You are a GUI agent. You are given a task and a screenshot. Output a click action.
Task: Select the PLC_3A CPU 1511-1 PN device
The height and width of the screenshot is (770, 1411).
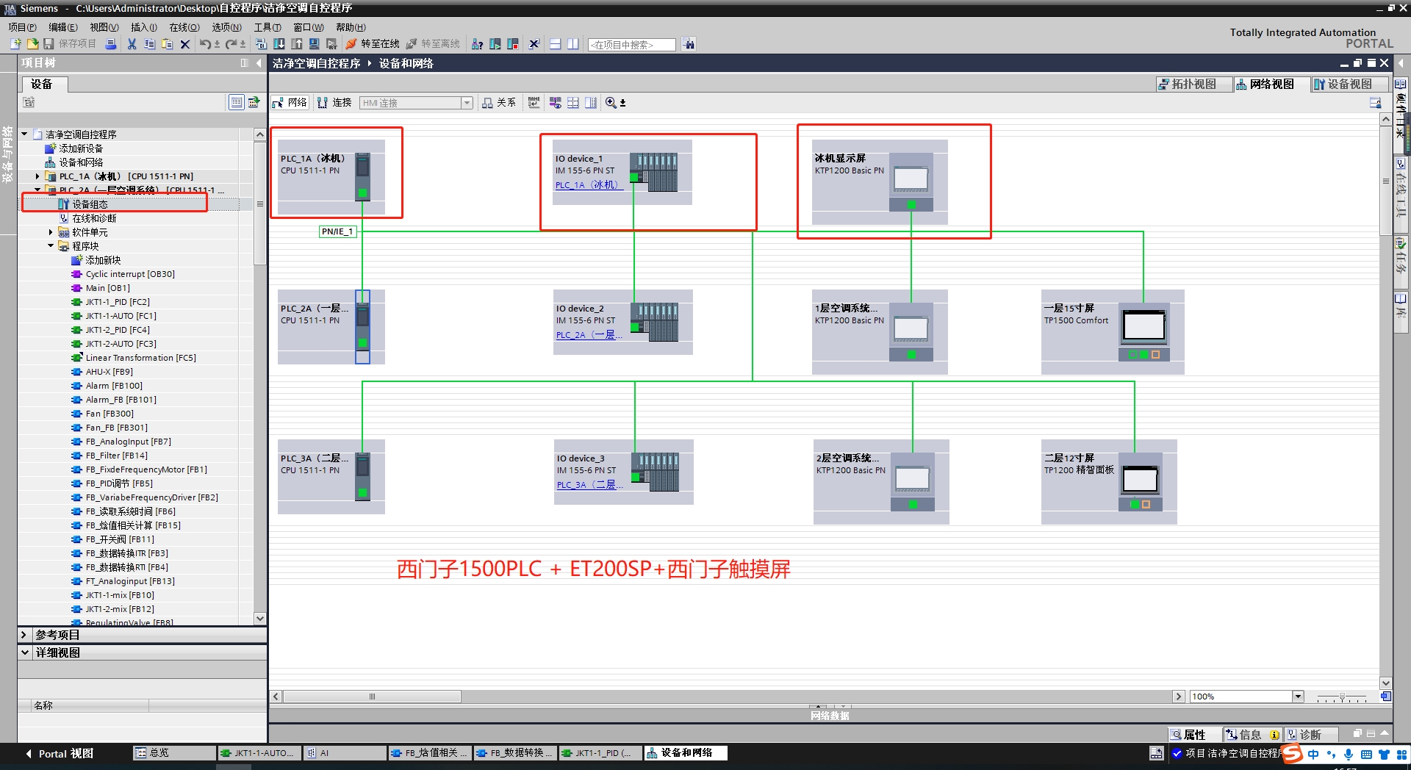click(331, 476)
